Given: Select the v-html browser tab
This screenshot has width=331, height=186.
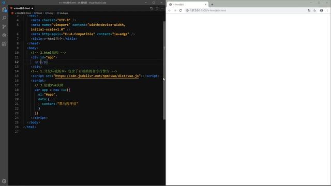Looking at the screenshot, I should coord(187,5).
